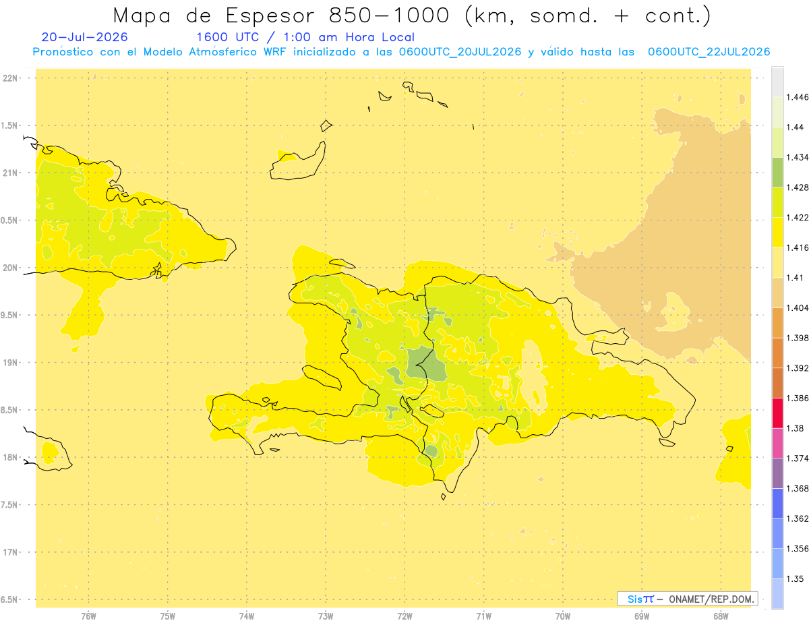Screen dimensions: 809x625
Task: Click the legend value 1.428
Action: 798,187
